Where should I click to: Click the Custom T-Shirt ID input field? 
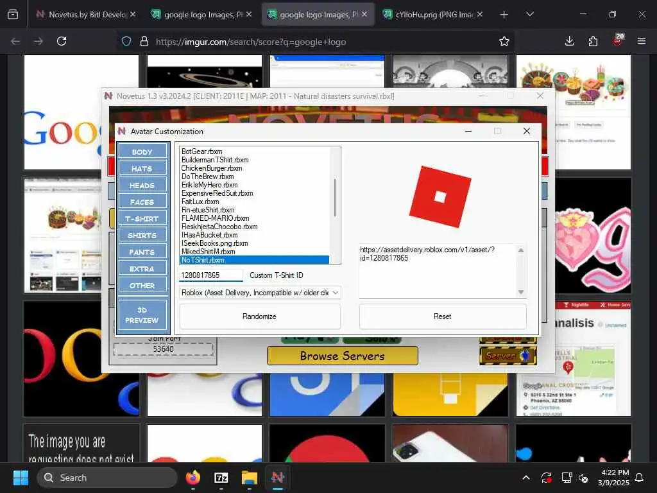point(210,275)
